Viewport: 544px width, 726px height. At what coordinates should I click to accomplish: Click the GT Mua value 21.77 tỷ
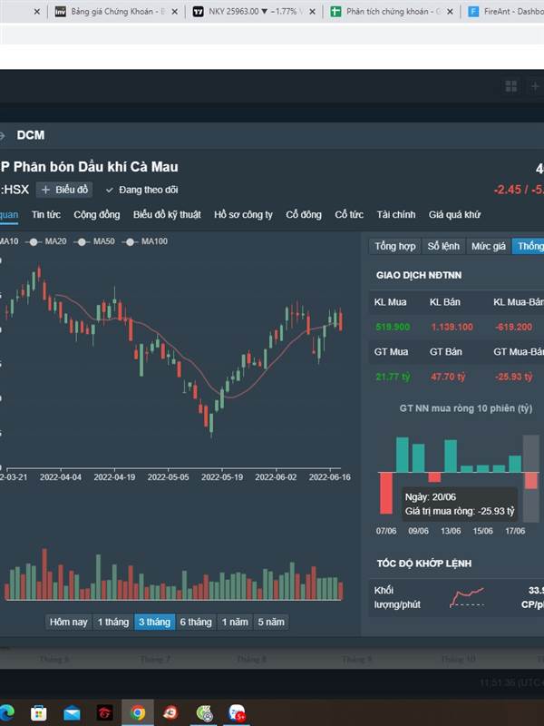pos(393,377)
